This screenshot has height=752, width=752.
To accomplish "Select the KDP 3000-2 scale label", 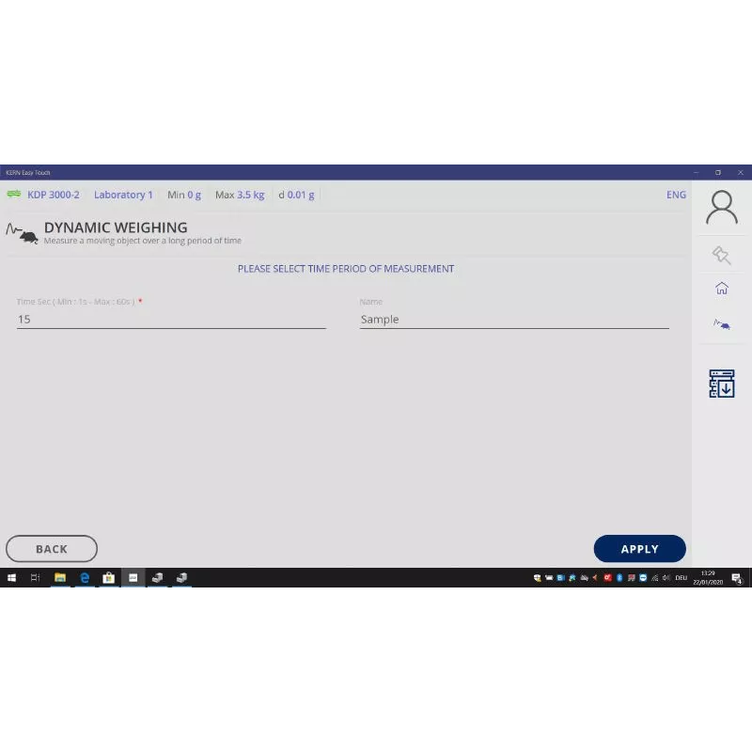I will click(54, 195).
